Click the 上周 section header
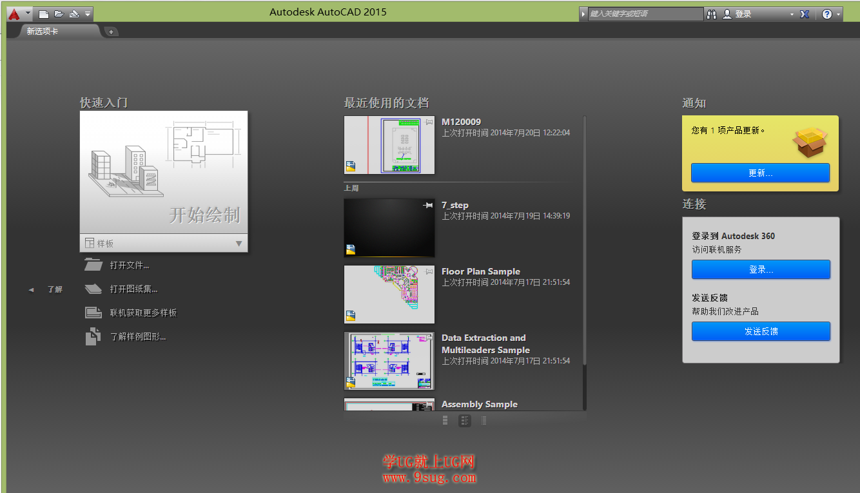The height and width of the screenshot is (493, 860). pos(351,188)
